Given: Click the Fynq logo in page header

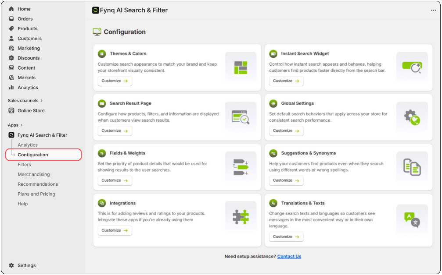Looking at the screenshot, I should [x=96, y=11].
